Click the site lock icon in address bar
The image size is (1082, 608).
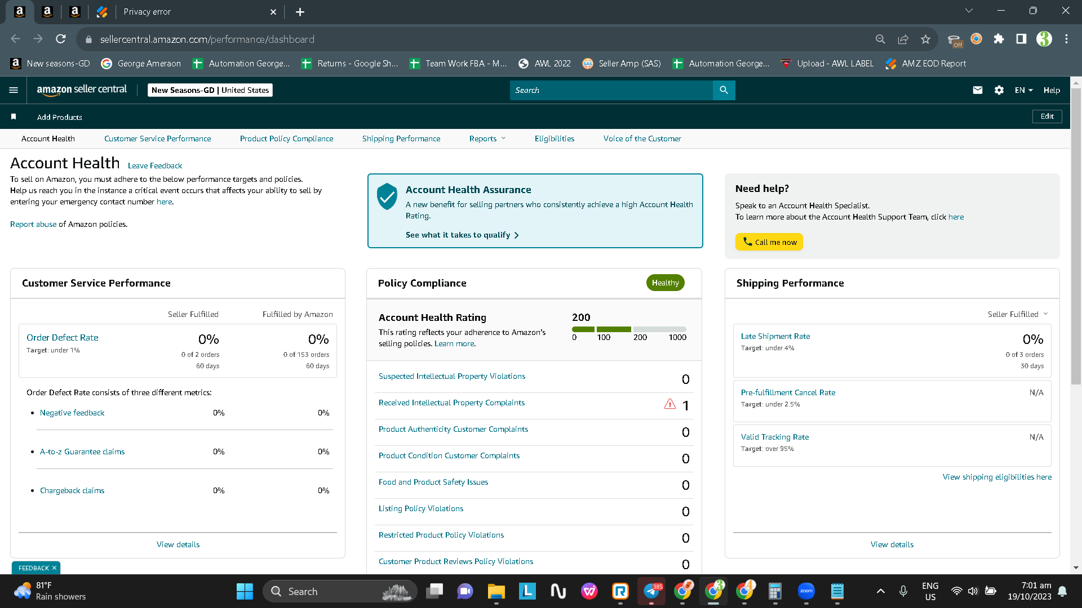click(x=88, y=39)
